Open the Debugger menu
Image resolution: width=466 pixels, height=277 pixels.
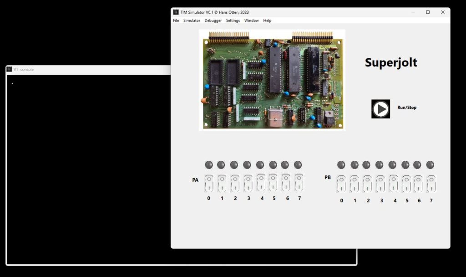tap(213, 21)
